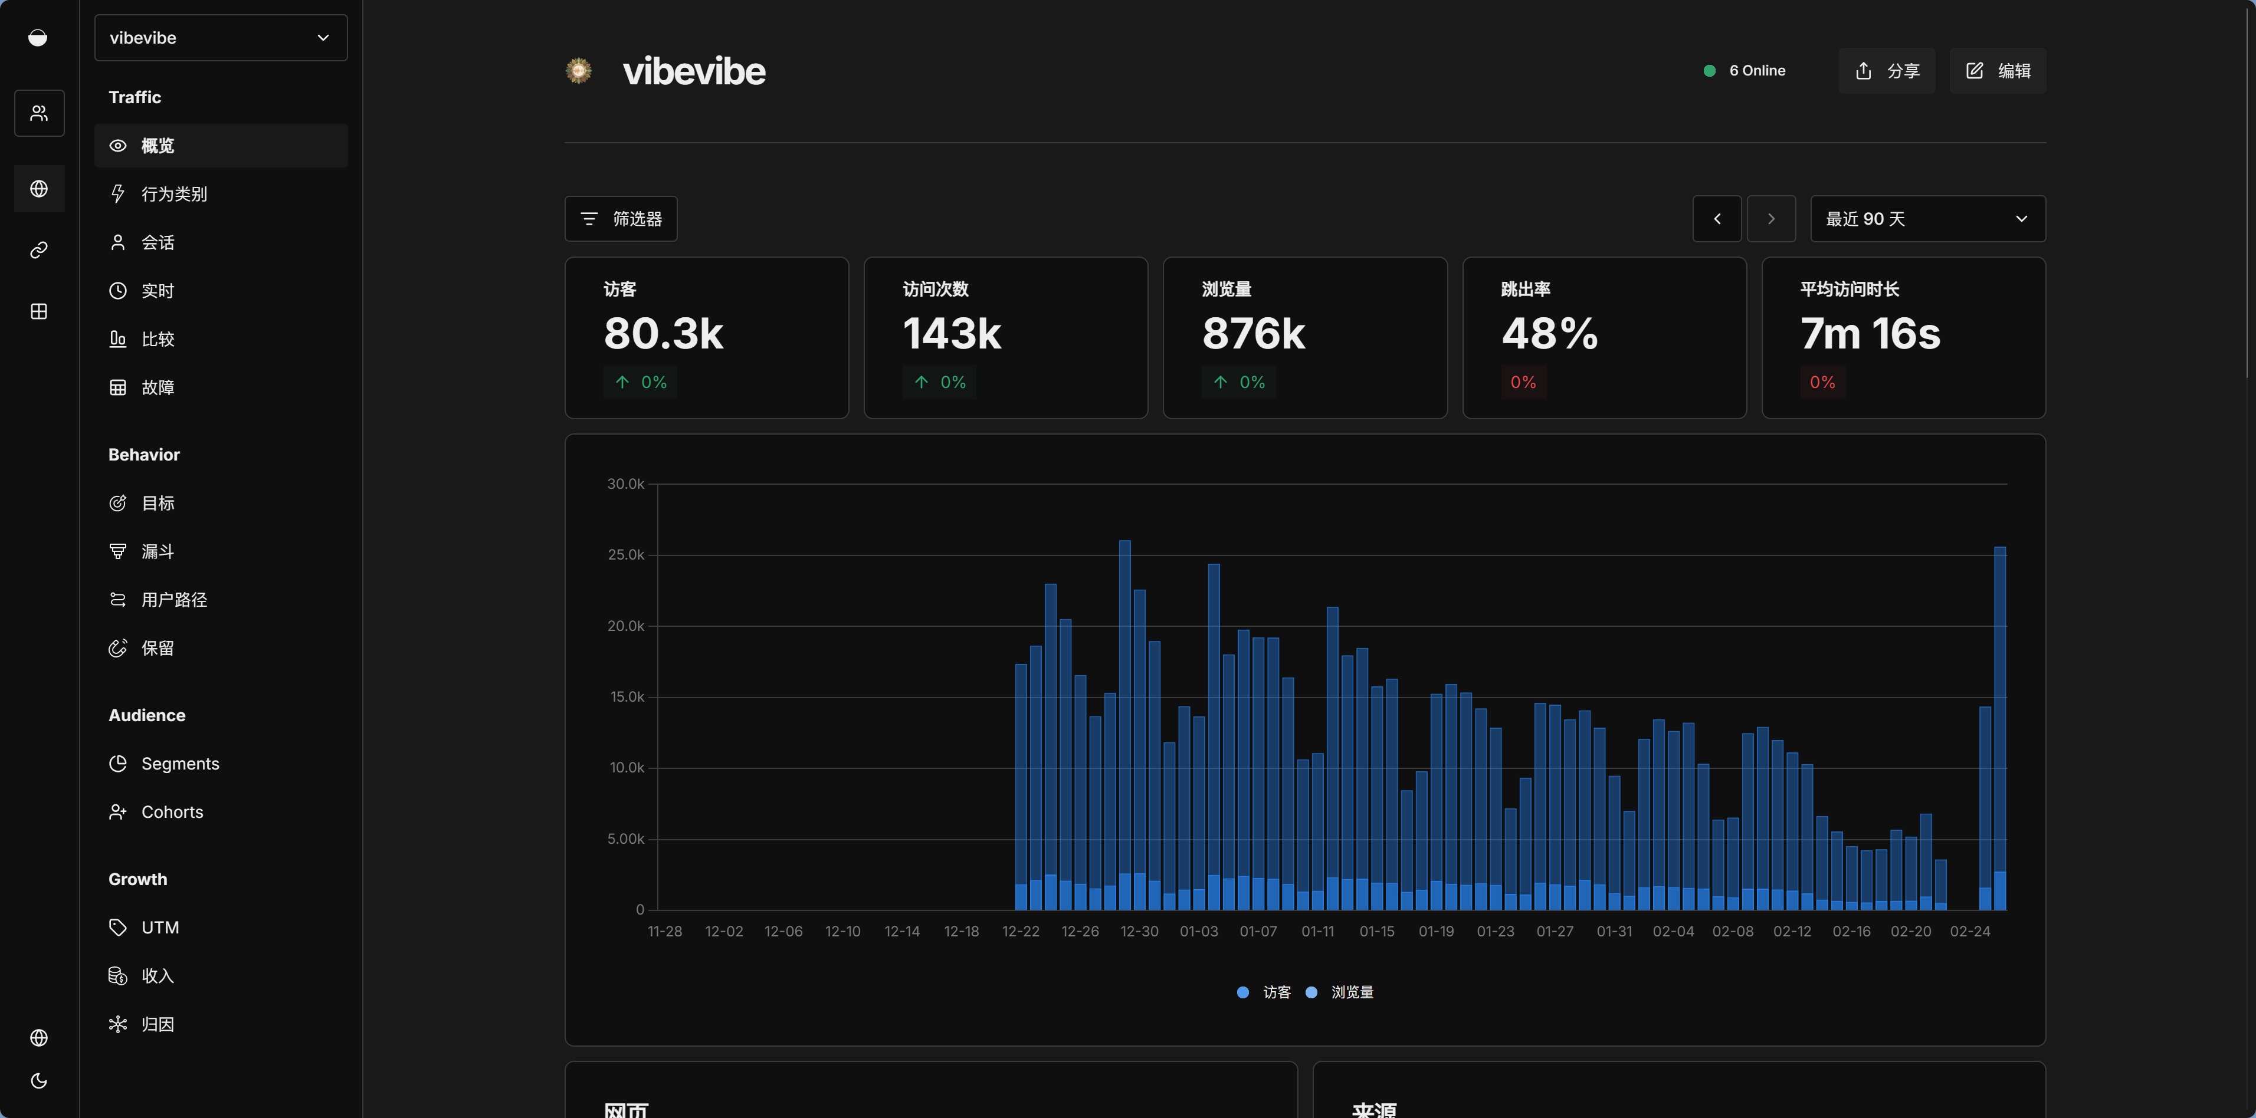2256x1118 pixels.
Task: Go to 实时 realtime page
Action: point(158,291)
